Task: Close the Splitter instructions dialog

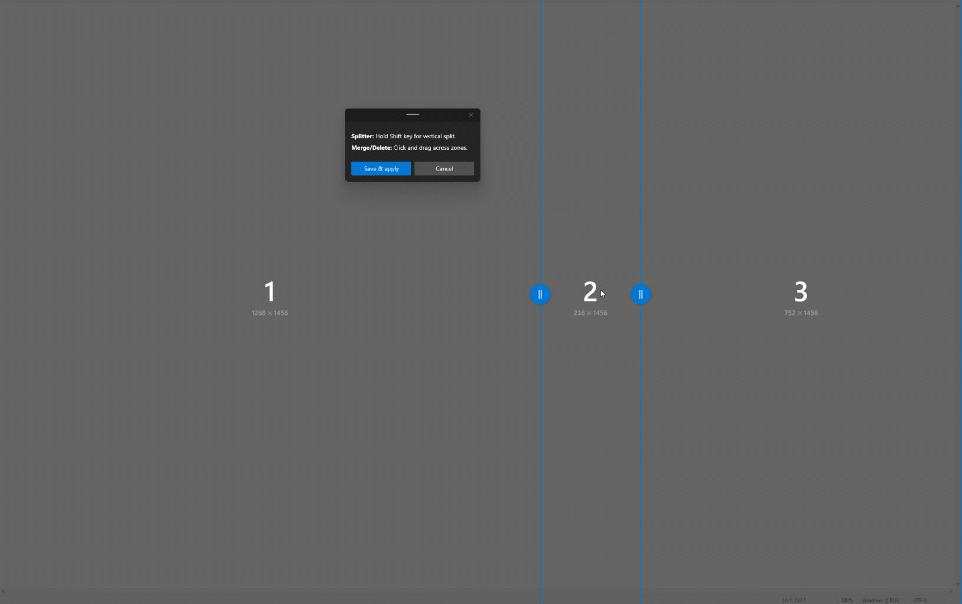Action: click(470, 115)
